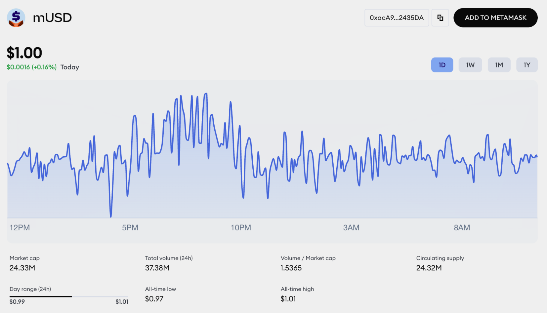This screenshot has height=313, width=547.
Task: Click the 10PM time axis label
Action: coord(241,228)
